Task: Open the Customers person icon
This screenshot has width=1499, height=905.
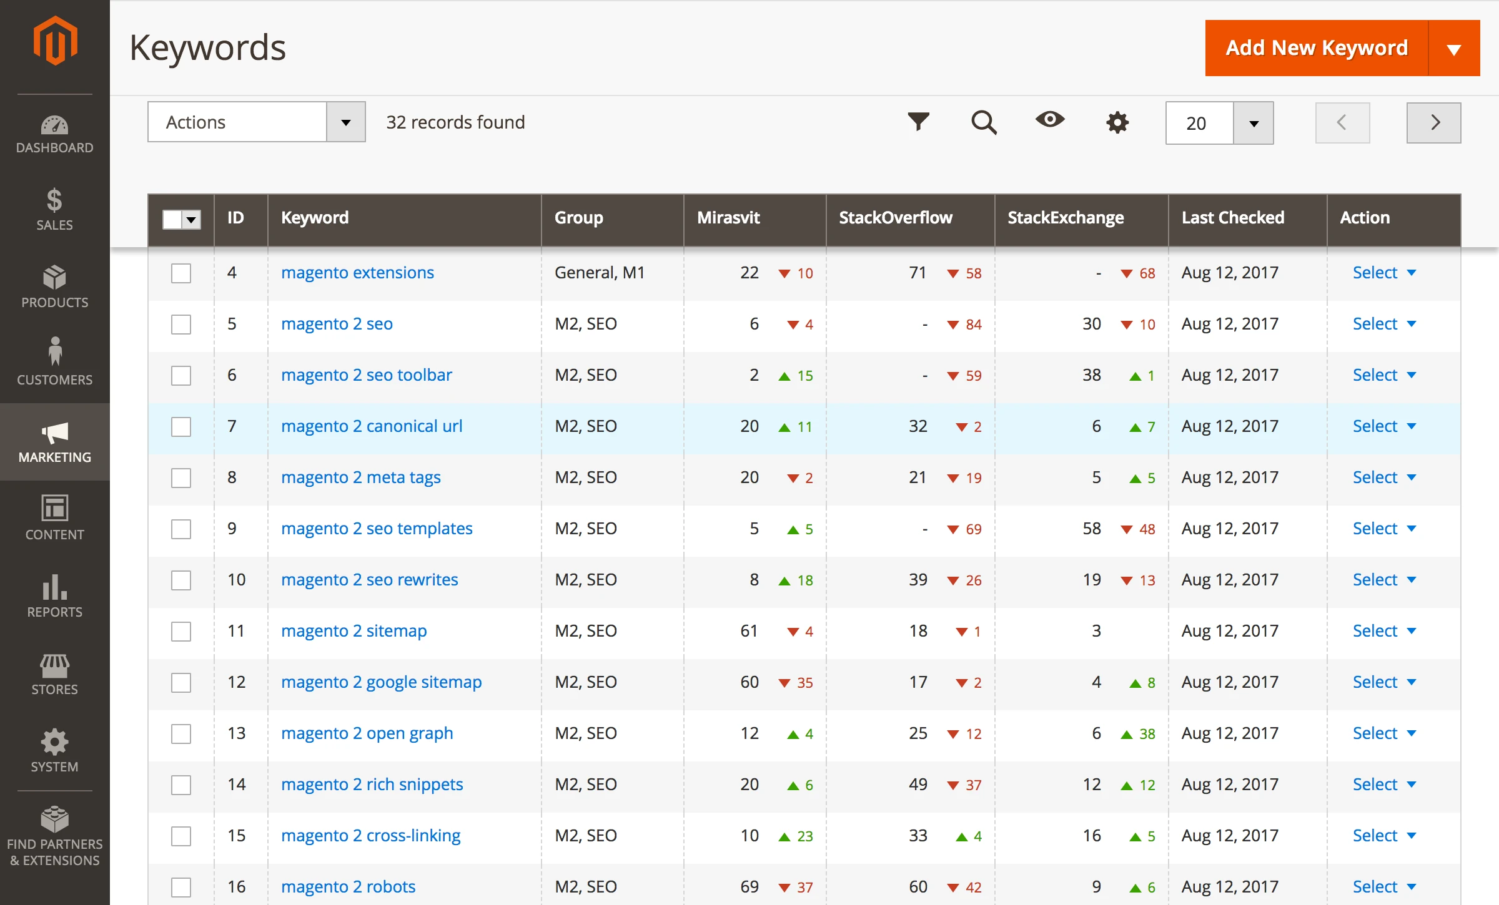Action: click(55, 352)
